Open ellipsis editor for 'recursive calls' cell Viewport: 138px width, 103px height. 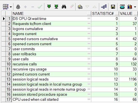coord(89,64)
